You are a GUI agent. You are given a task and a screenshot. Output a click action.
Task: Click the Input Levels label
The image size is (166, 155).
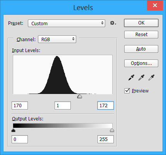[26, 51]
